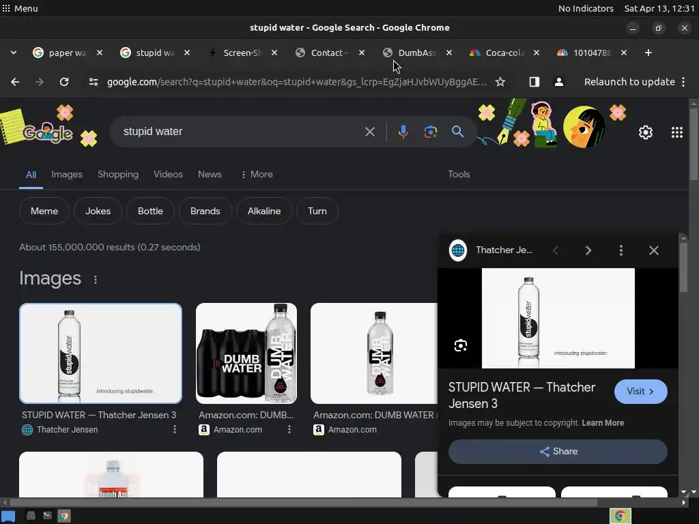Click the Google doodle logo

tap(47, 133)
